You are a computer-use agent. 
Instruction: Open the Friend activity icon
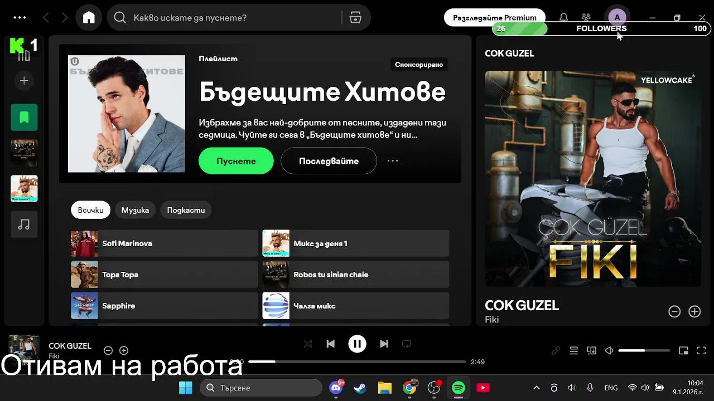tap(586, 18)
